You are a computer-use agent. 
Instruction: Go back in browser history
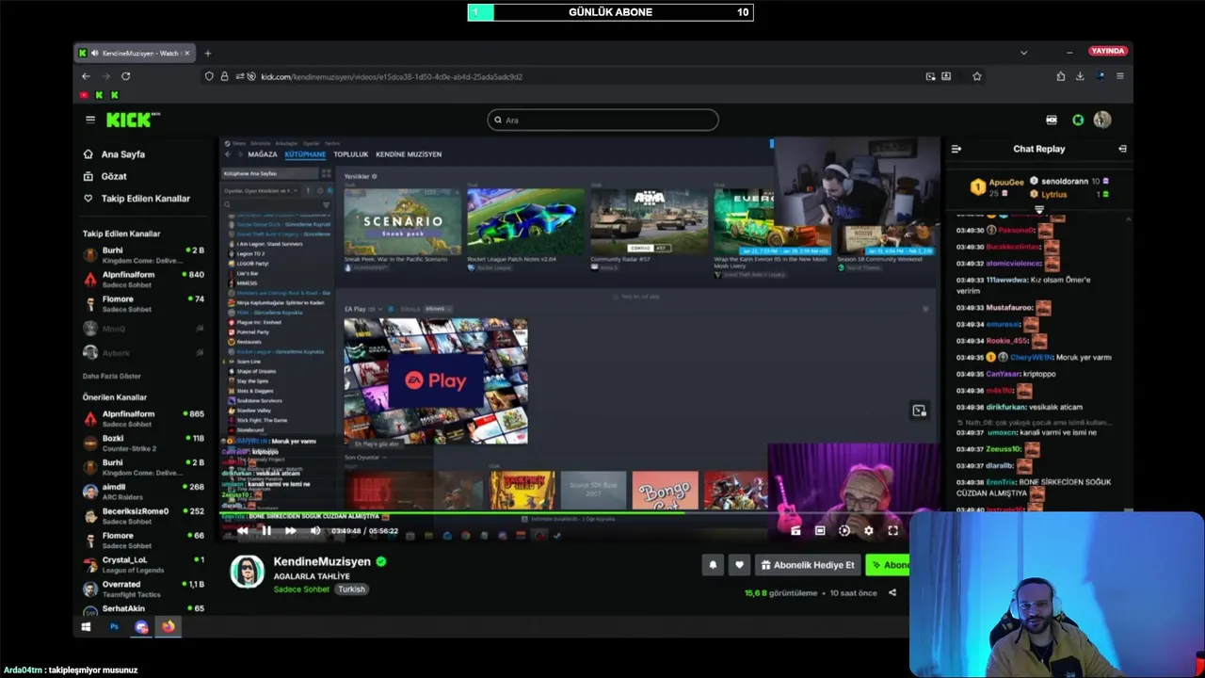(x=86, y=76)
